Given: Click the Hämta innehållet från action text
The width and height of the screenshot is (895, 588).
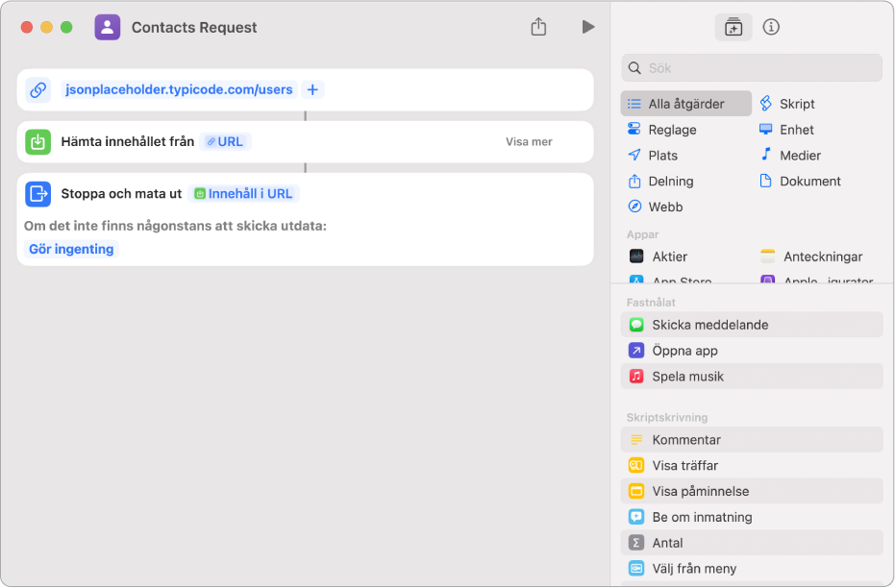Looking at the screenshot, I should (x=127, y=141).
